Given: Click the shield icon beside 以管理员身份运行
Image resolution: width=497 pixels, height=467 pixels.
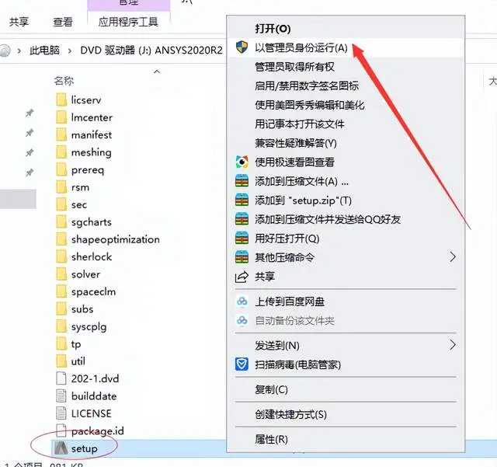Looking at the screenshot, I should coord(242,47).
